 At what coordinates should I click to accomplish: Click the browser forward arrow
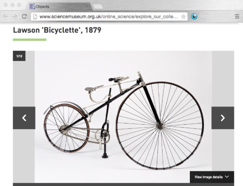coord(15,16)
